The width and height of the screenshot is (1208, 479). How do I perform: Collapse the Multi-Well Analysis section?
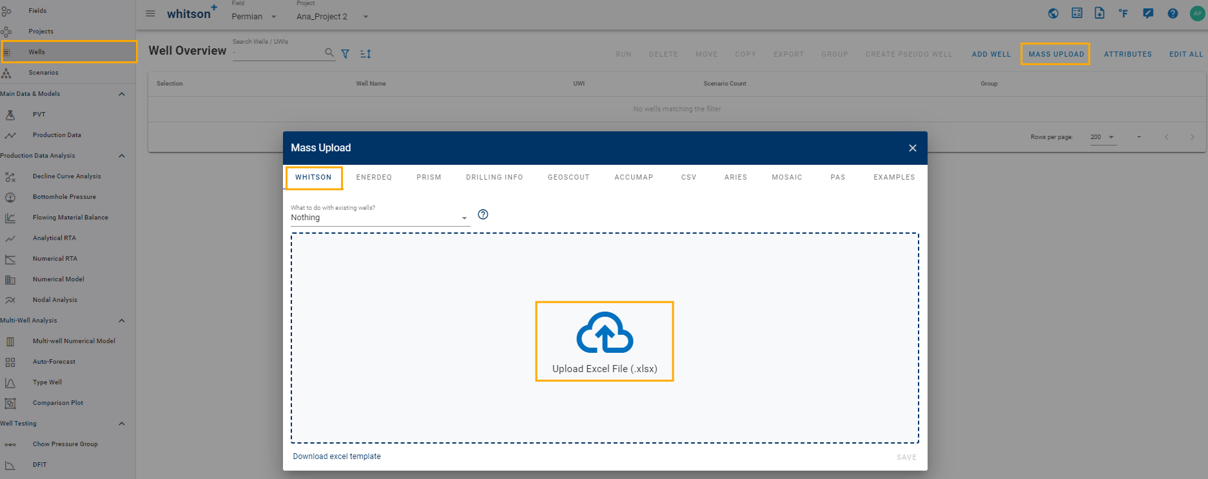pos(122,321)
